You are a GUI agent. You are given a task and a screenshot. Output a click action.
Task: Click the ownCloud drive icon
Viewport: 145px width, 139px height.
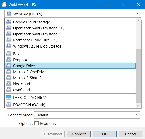(x=9, y=90)
